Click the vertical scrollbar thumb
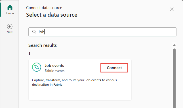Image resolution: width=183 pixels, height=108 pixels. pos(174,78)
